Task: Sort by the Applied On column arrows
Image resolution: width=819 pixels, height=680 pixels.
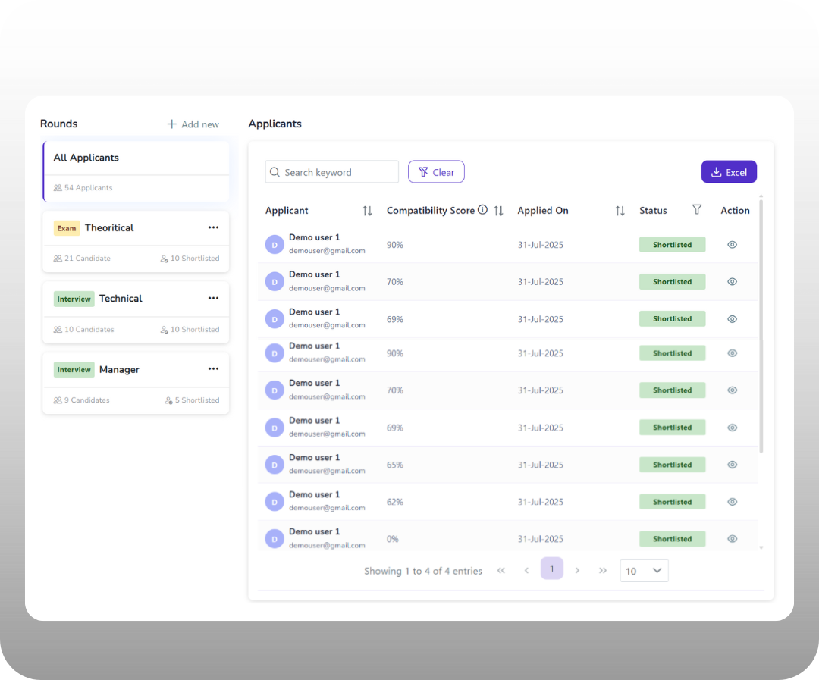Action: pos(620,211)
